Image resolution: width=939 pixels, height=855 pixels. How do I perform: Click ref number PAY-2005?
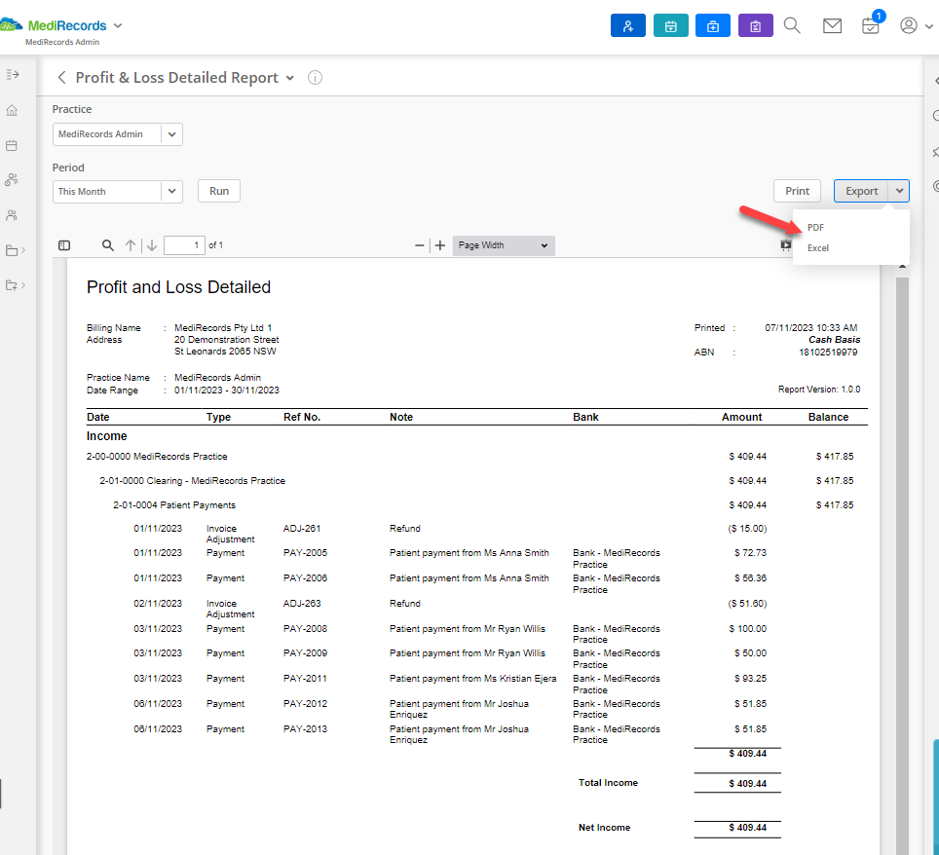(306, 553)
